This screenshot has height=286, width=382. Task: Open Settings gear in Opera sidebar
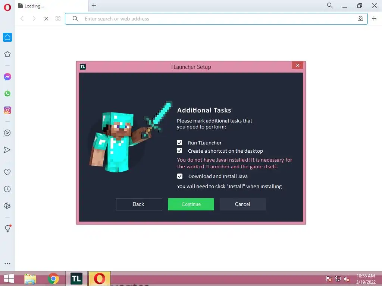[7, 206]
